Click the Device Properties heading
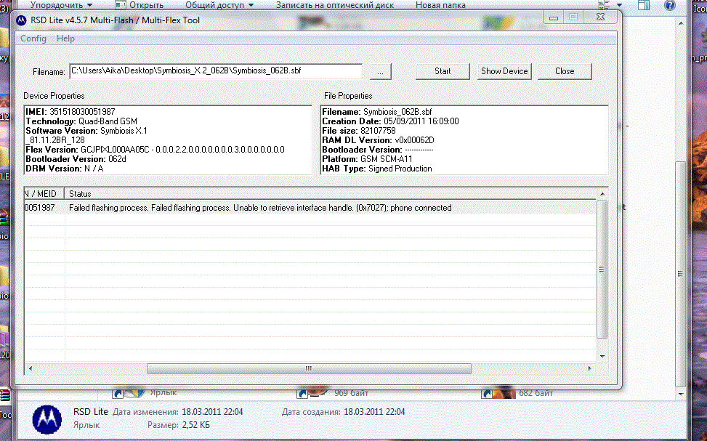This screenshot has width=707, height=441. pos(54,96)
